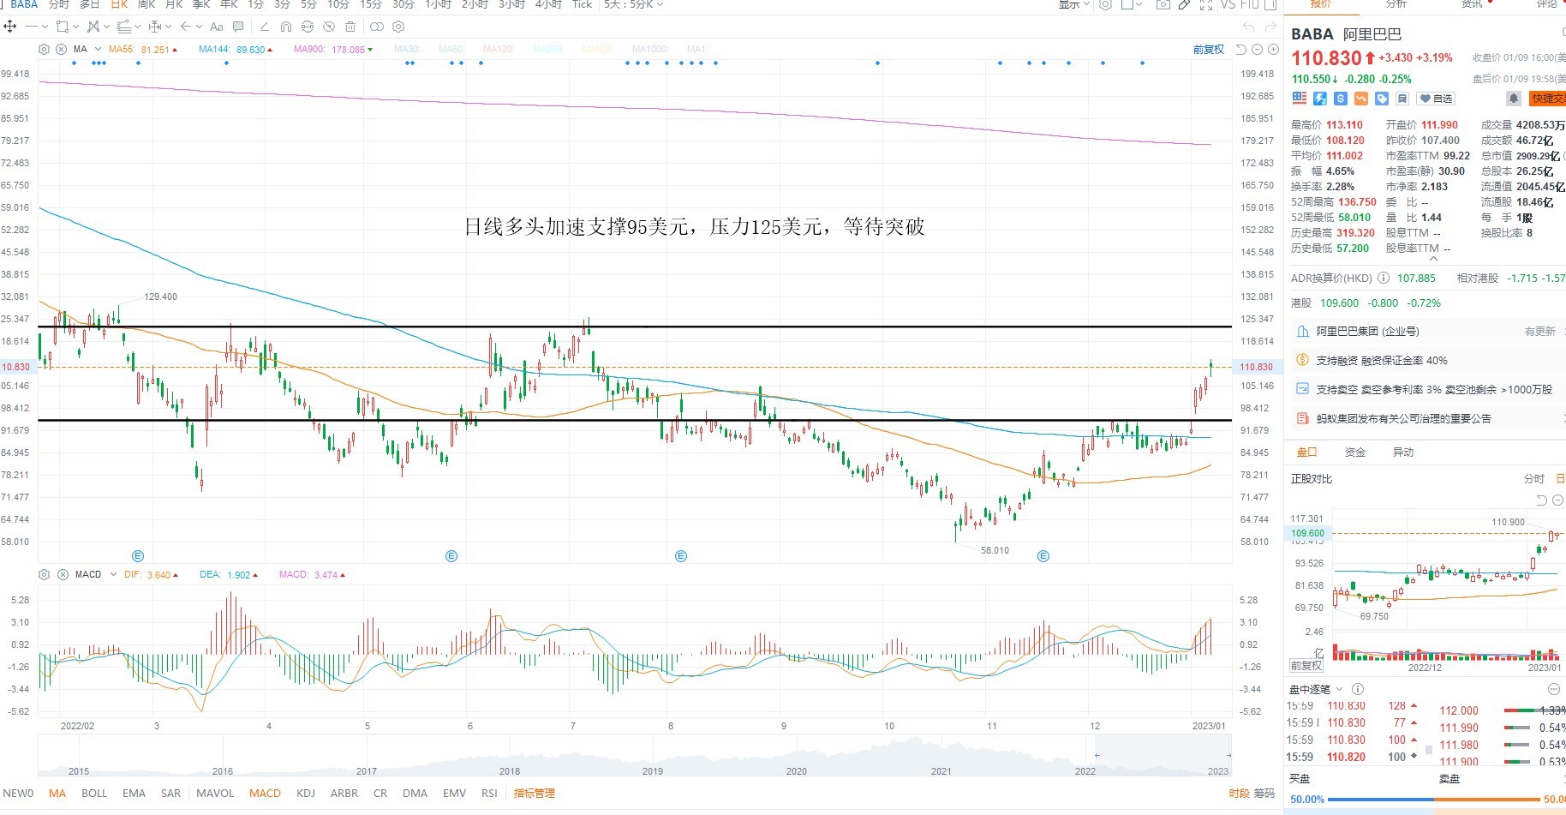The height and width of the screenshot is (815, 1566).
Task: Click the fullscreen expand icon
Action: pyautogui.click(x=1206, y=5)
